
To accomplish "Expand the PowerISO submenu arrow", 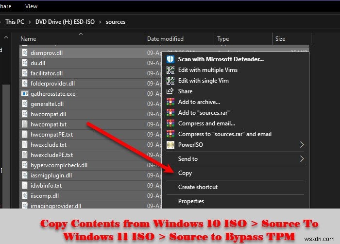I will (302, 144).
